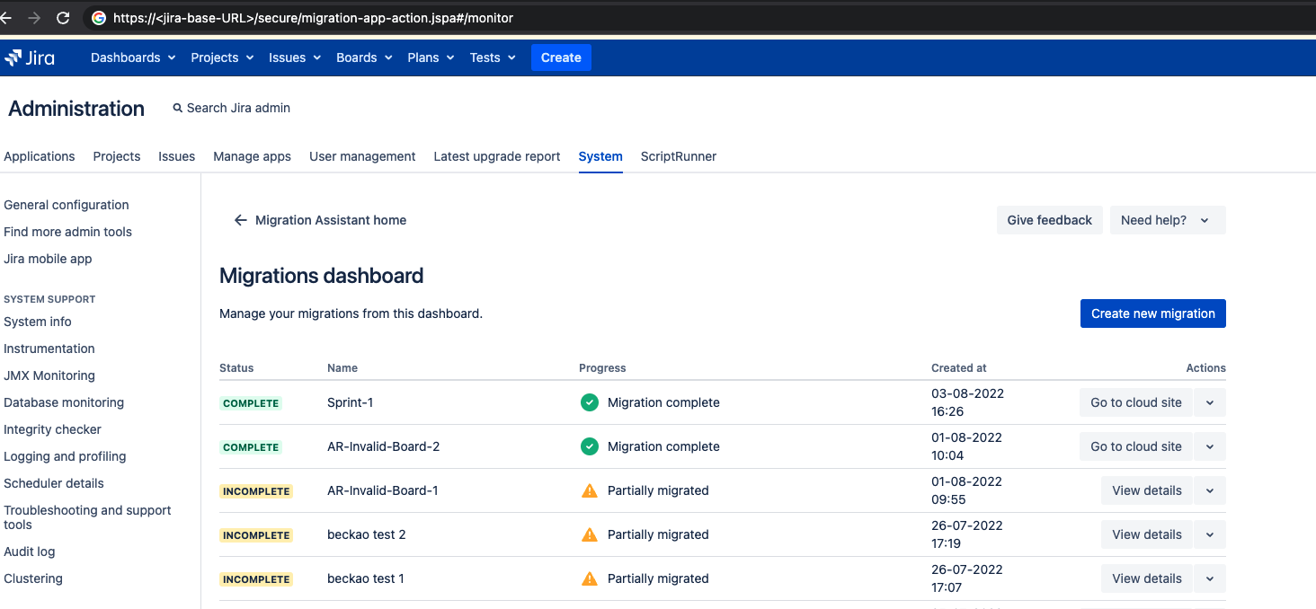This screenshot has height=609, width=1316.
Task: Expand the Need help? dropdown
Action: (1168, 220)
